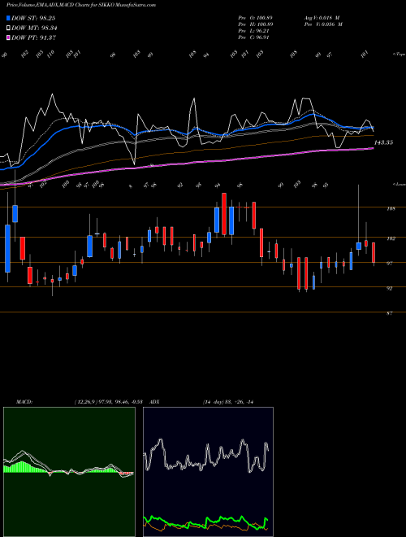The image size is (406, 537).
Task: Click the chart title mentioning SIKKO MunafaSutra.com
Action: (81, 6)
